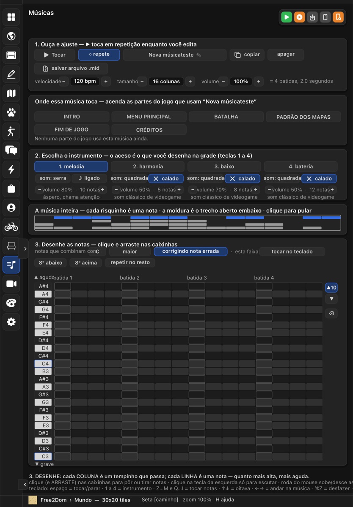Open the maior scale selector
The height and width of the screenshot is (507, 353).
[130, 251]
